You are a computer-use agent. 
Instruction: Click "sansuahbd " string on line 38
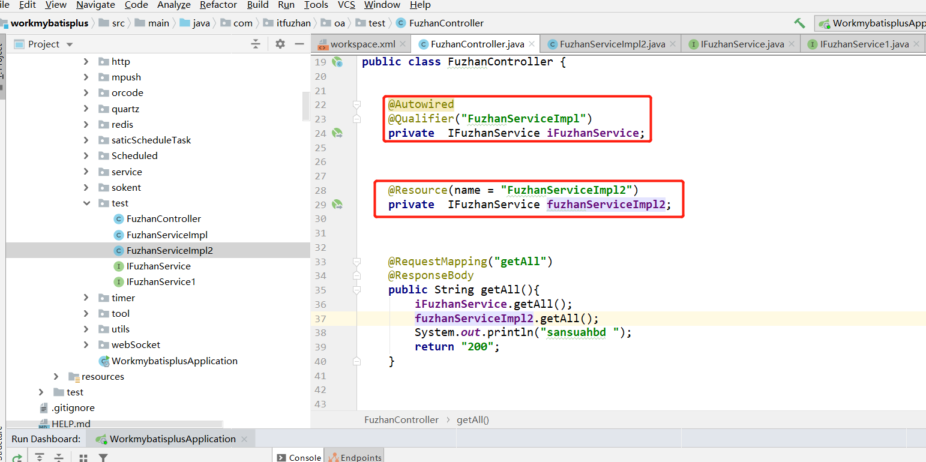tap(583, 332)
